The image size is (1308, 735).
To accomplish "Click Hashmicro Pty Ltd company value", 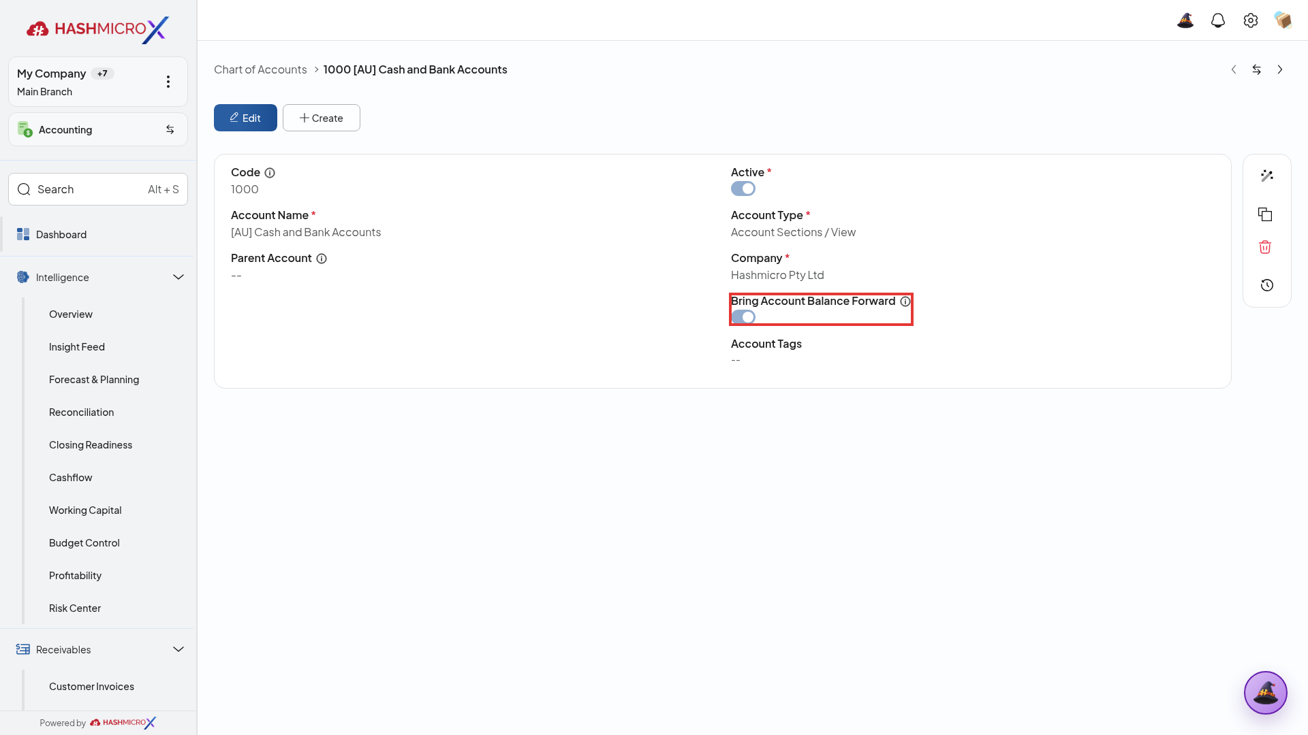I will coord(777,275).
